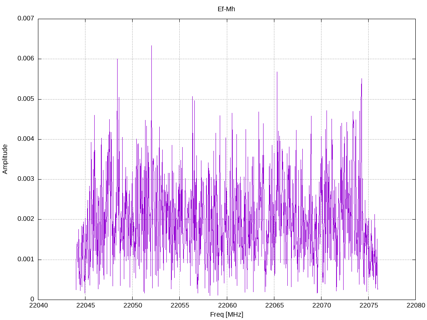427x320 pixels.
Task: Click y-axis tick label 0.007
Action: tap(26, 18)
